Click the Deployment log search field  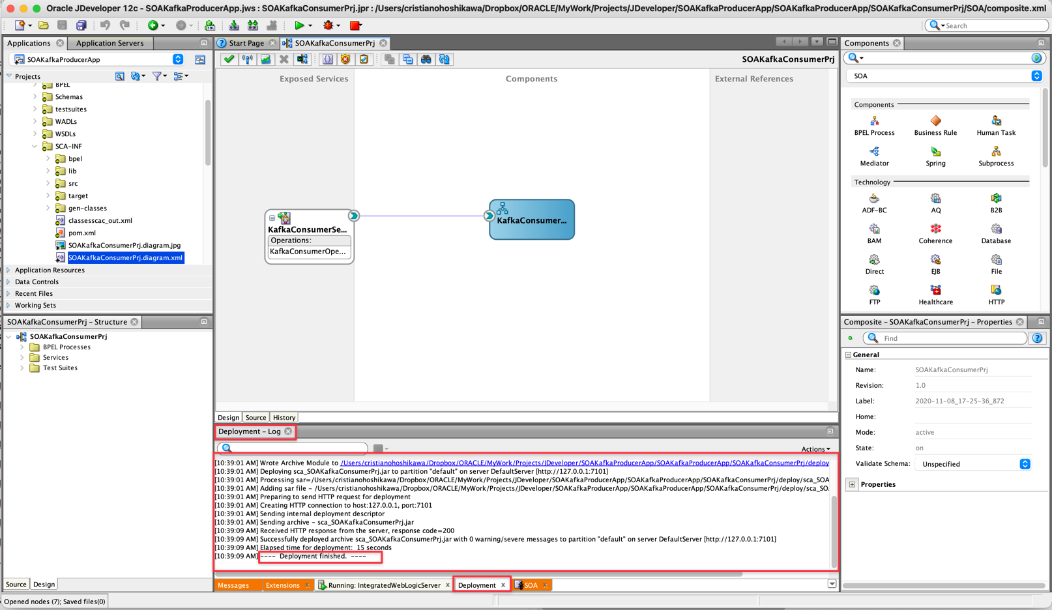293,448
